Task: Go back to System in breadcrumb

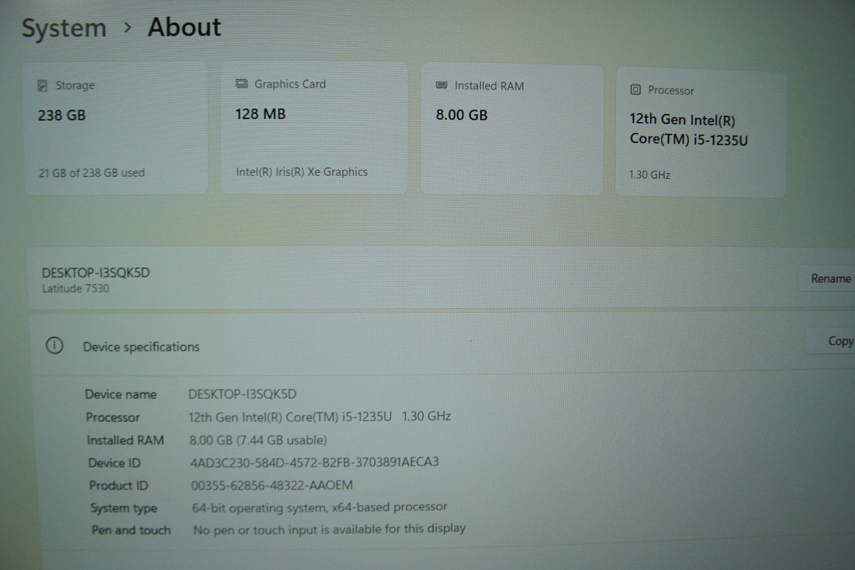Action: [x=64, y=28]
